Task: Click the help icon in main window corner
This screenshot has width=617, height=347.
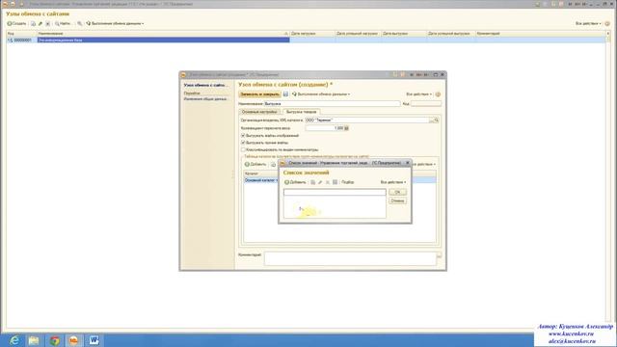Action: (607, 23)
